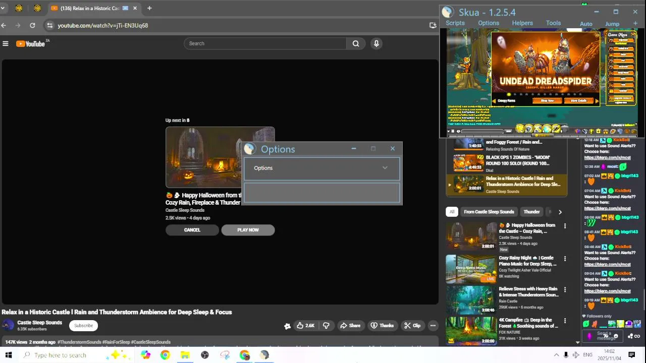Like the video with the thumbs up
Screen dimensions: 646x363
pyautogui.click(x=306, y=326)
